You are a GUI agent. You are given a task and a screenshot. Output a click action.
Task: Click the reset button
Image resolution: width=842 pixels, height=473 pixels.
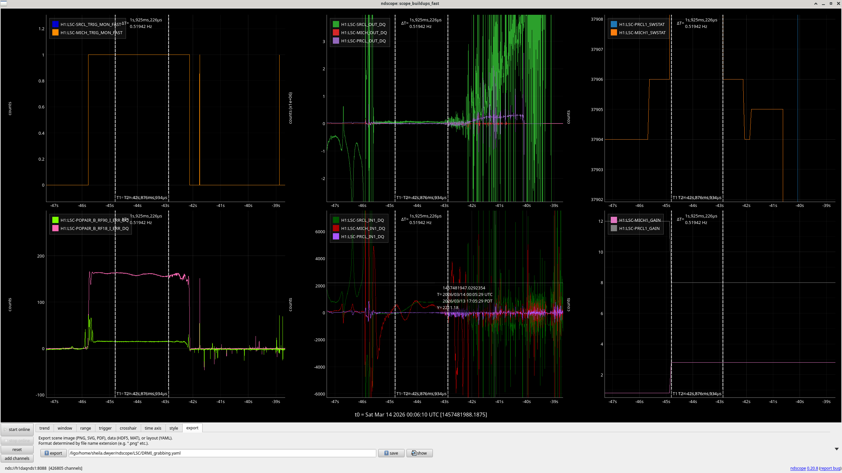tap(17, 449)
